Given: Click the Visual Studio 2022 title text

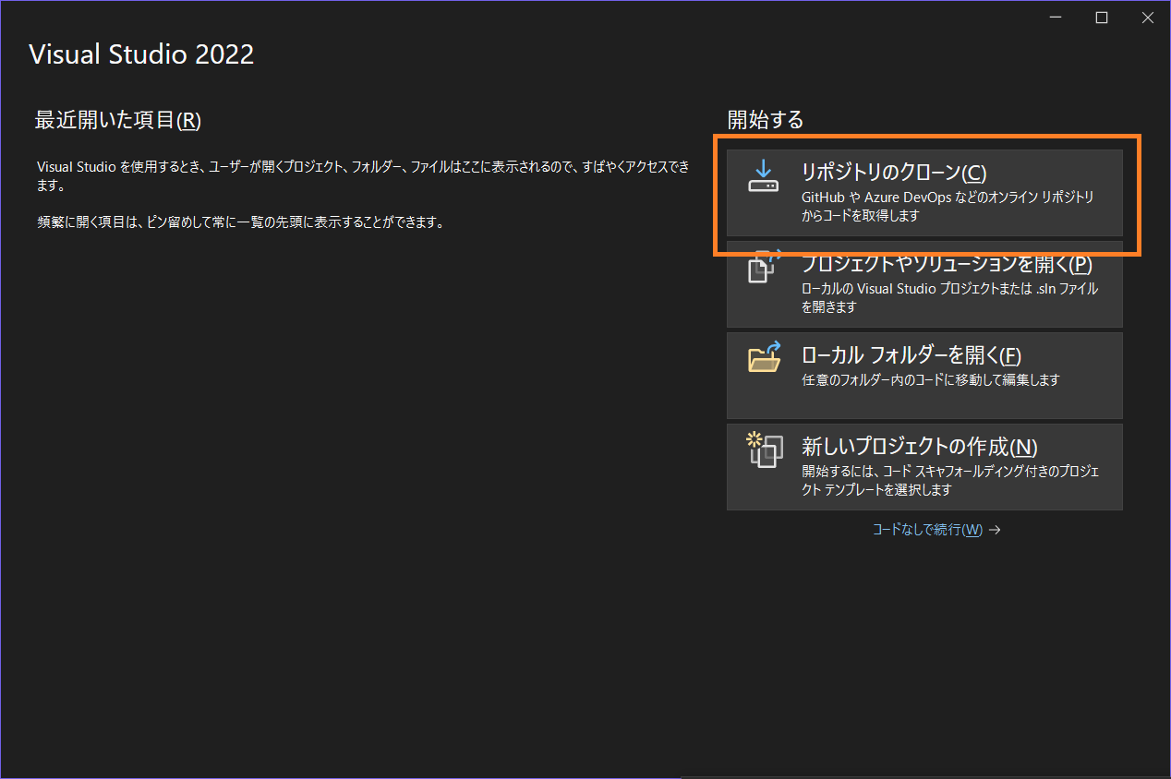Looking at the screenshot, I should click(x=141, y=54).
